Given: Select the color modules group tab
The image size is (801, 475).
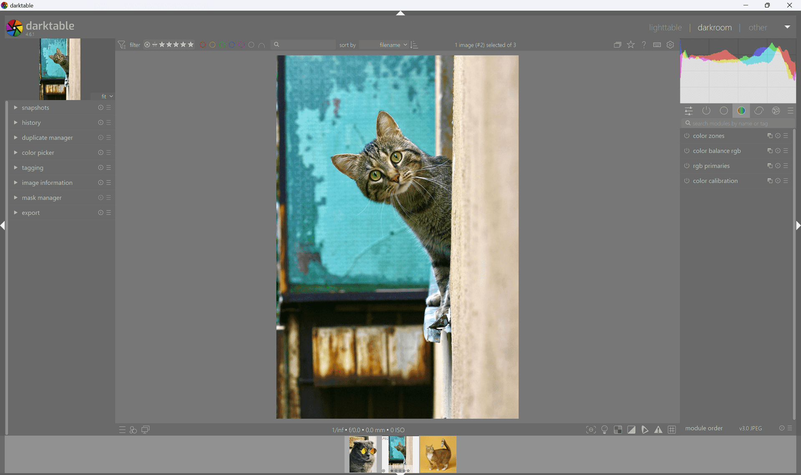Looking at the screenshot, I should [x=741, y=111].
